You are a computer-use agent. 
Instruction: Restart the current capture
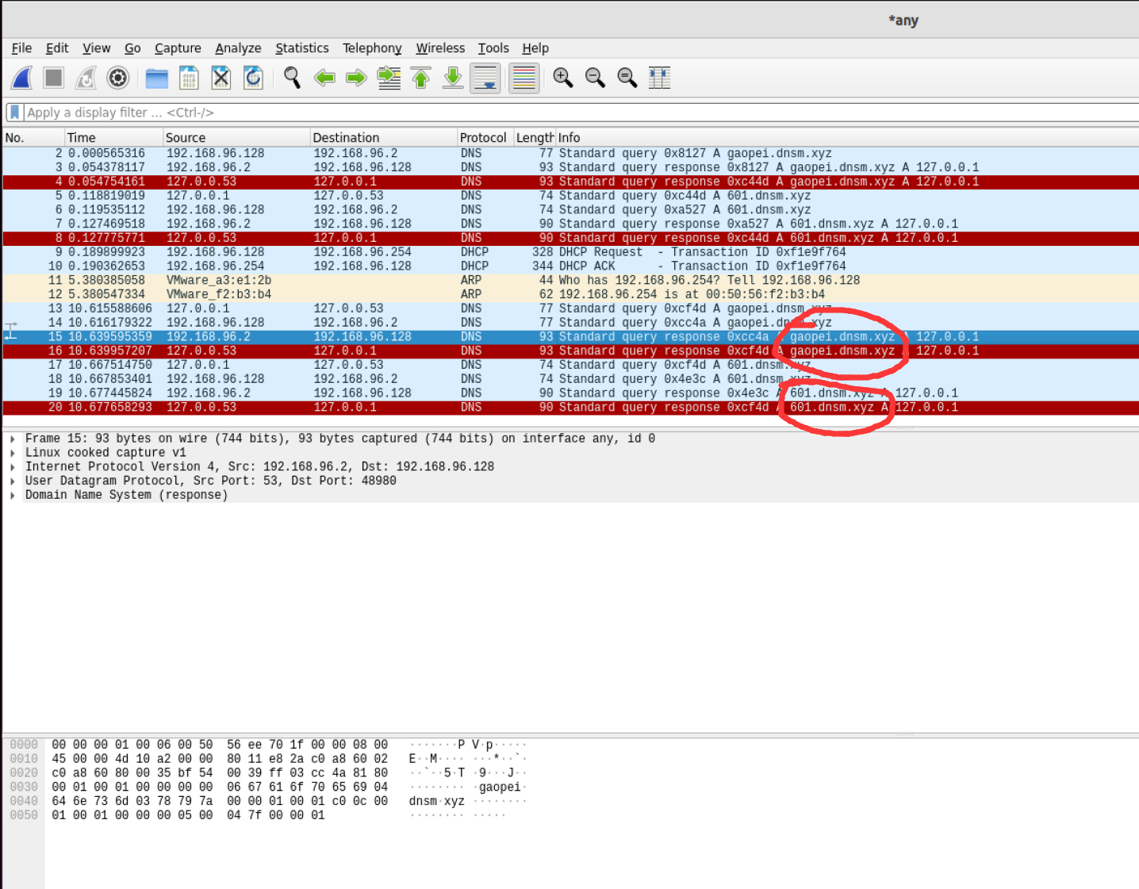[86, 78]
